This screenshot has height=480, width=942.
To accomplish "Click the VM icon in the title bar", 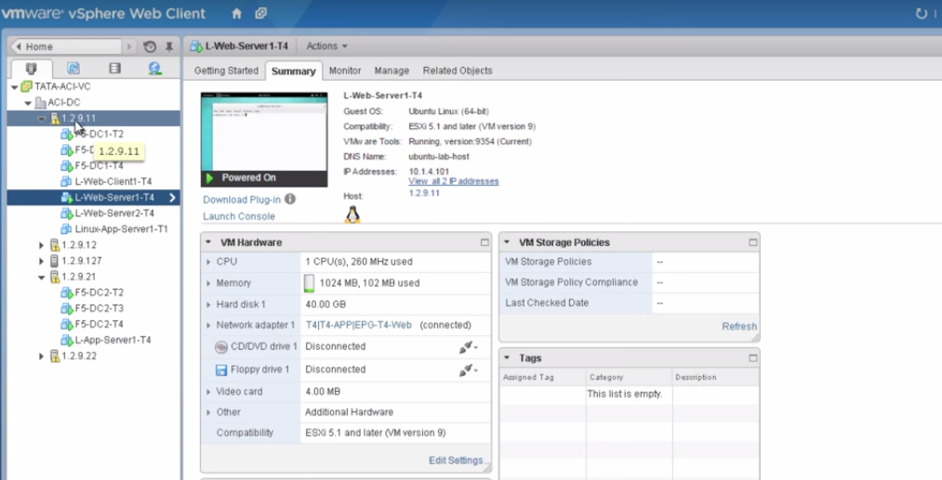I will pyautogui.click(x=196, y=46).
